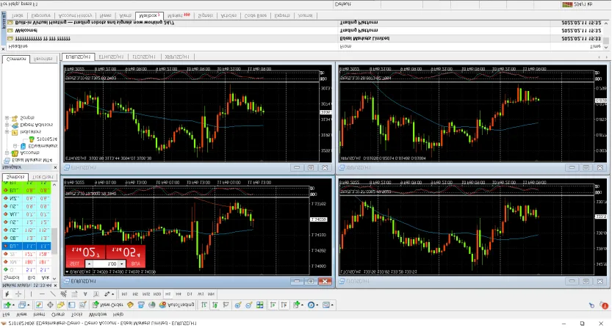Screen dimensions: 612x328
Task: Toggle the Terminal window icon
Action: 71,305
